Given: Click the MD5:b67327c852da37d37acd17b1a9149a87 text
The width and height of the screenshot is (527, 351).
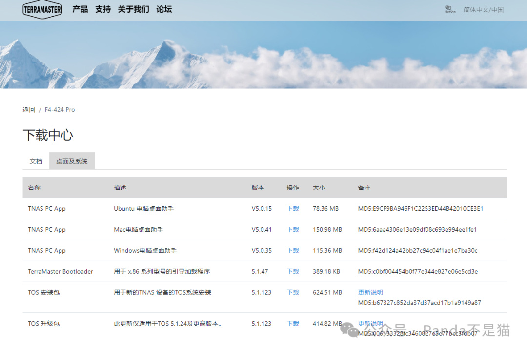Looking at the screenshot, I should pos(420,303).
